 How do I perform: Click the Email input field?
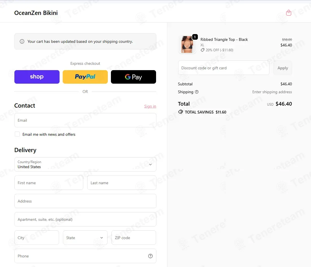coord(85,120)
